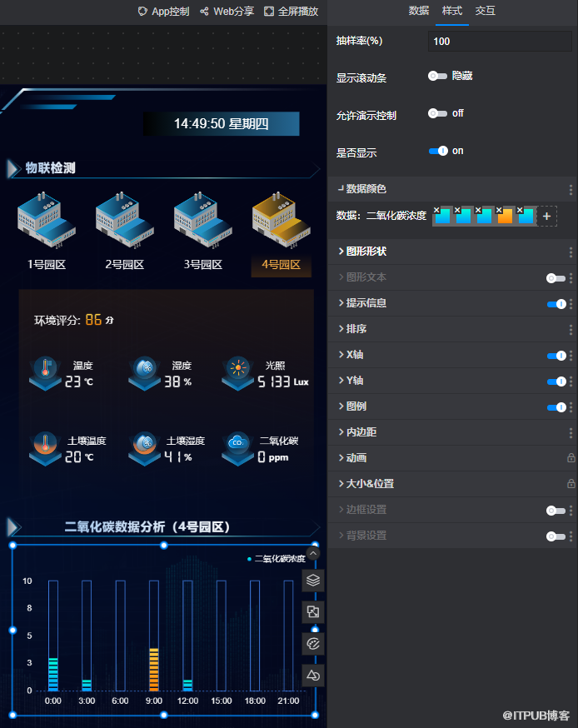Switch to the 样式 tab

(x=451, y=11)
